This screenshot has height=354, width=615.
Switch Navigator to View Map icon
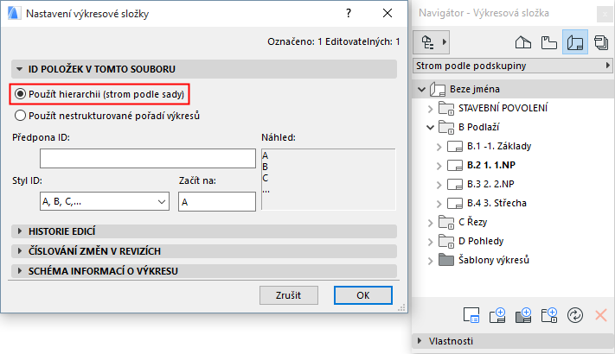pos(548,42)
